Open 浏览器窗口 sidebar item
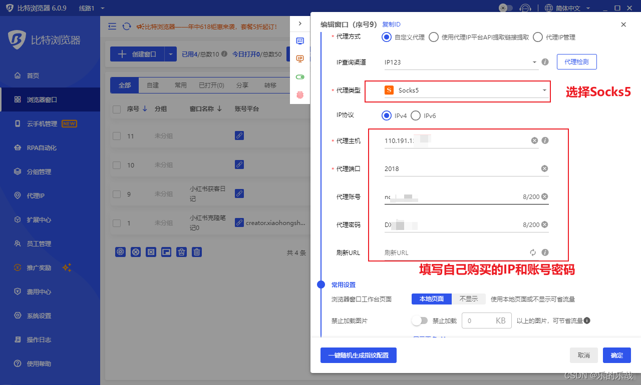Screen dimensions: 641x385 point(50,99)
